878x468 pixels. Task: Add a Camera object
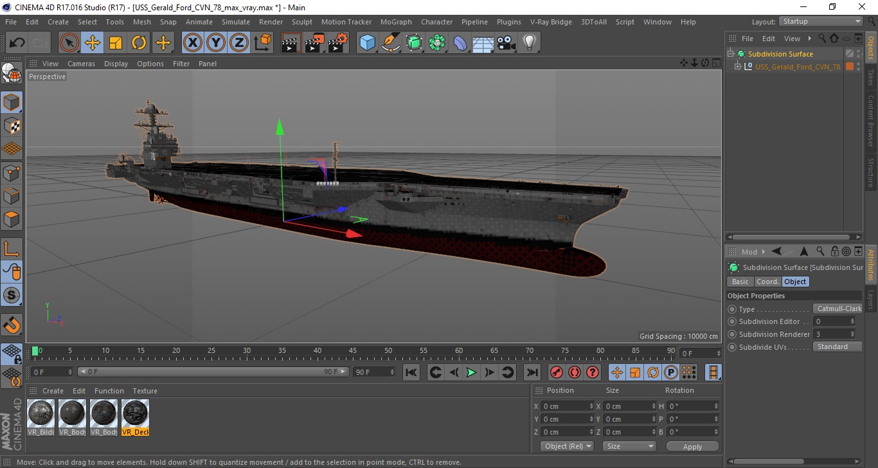(x=506, y=43)
